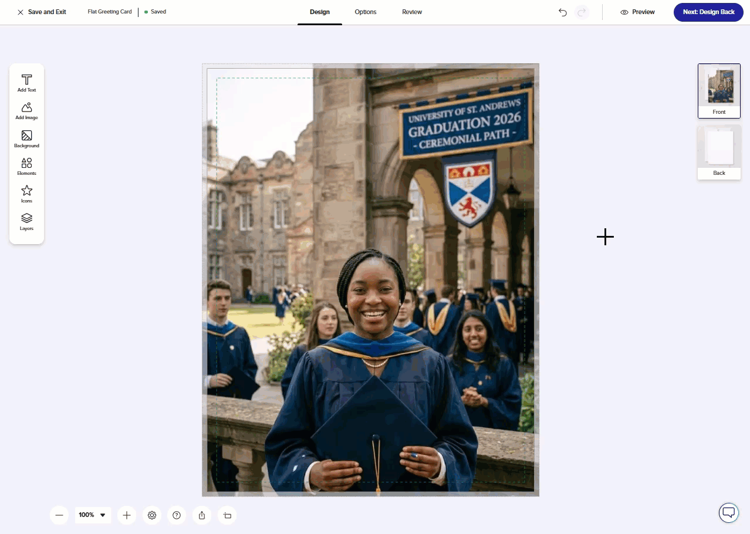Show the Layers panel
Image resolution: width=750 pixels, height=534 pixels.
26,221
